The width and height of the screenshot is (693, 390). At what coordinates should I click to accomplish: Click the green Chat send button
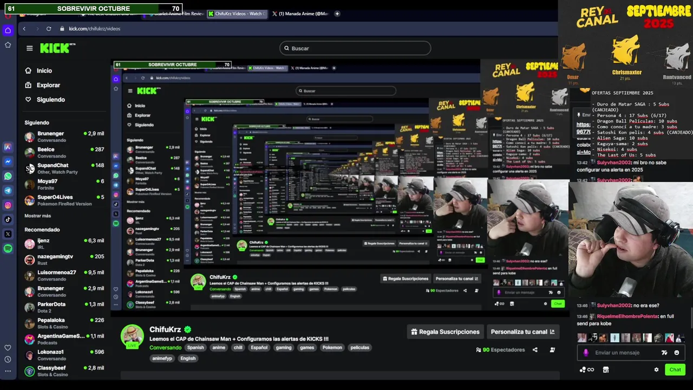pyautogui.click(x=675, y=370)
